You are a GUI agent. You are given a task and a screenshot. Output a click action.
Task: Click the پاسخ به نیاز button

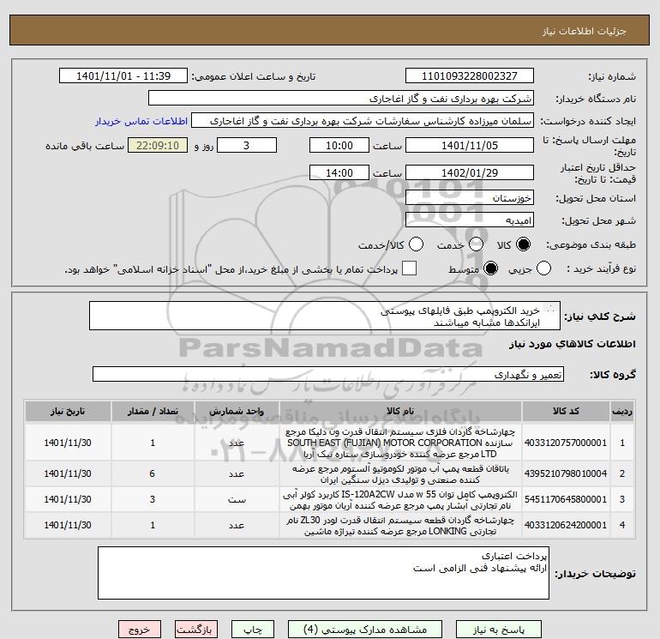tap(499, 630)
